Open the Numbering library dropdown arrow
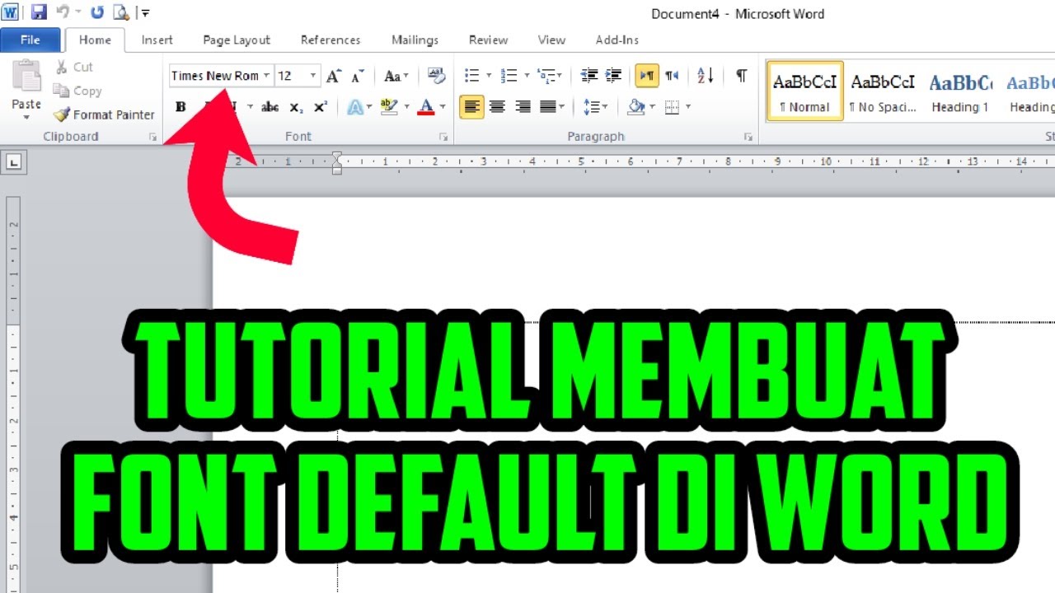The image size is (1055, 593). point(526,76)
